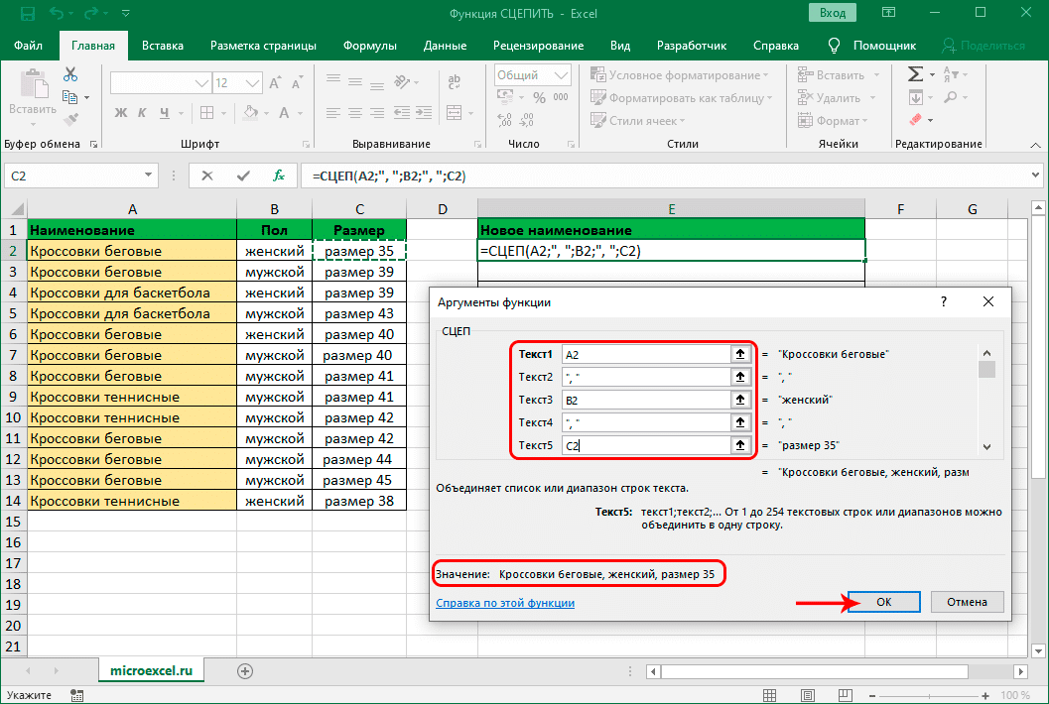Open the Name Box dropdown arrow
1049x704 pixels.
pyautogui.click(x=149, y=176)
